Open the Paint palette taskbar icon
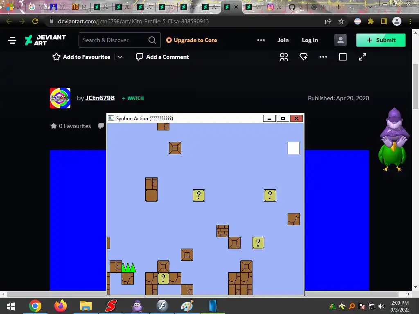Image resolution: width=419 pixels, height=314 pixels. point(187,306)
